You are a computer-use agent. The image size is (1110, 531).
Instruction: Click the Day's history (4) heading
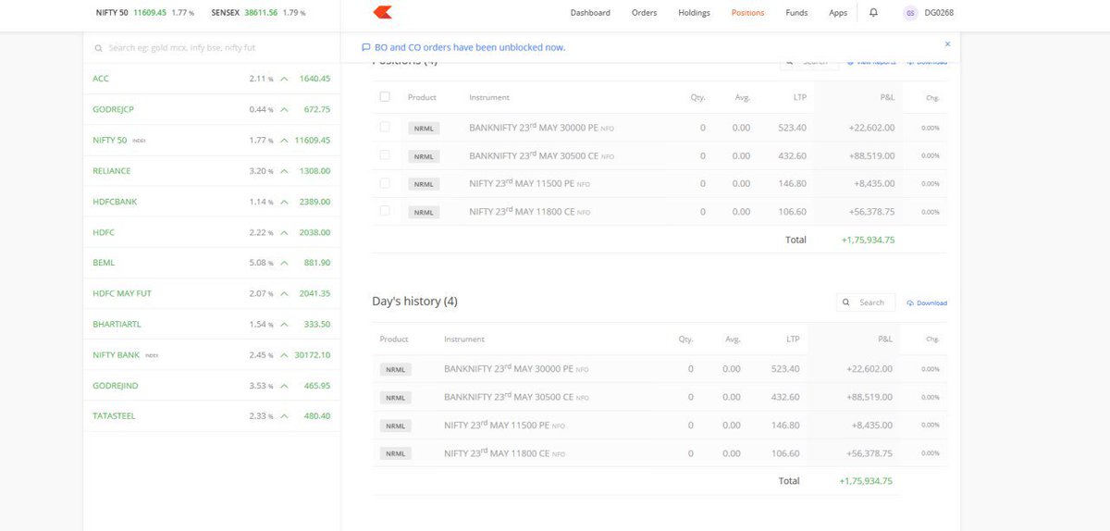pyautogui.click(x=414, y=302)
